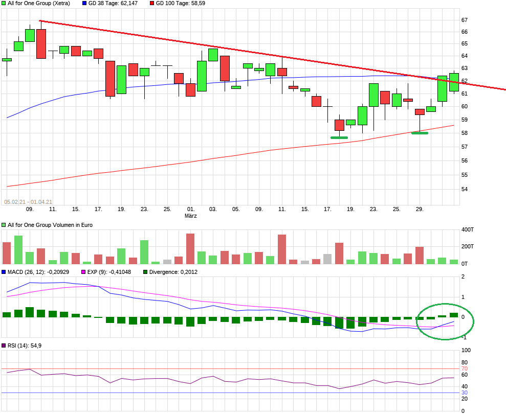Click the 63 price axis label
Image resolution: width=506 pixels, height=416 pixels.
point(465,68)
